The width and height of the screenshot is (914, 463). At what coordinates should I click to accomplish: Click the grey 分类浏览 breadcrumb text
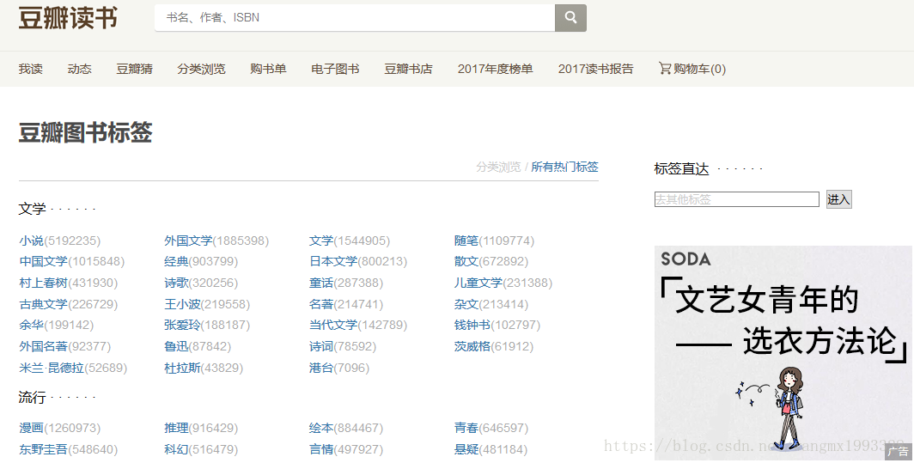(498, 167)
